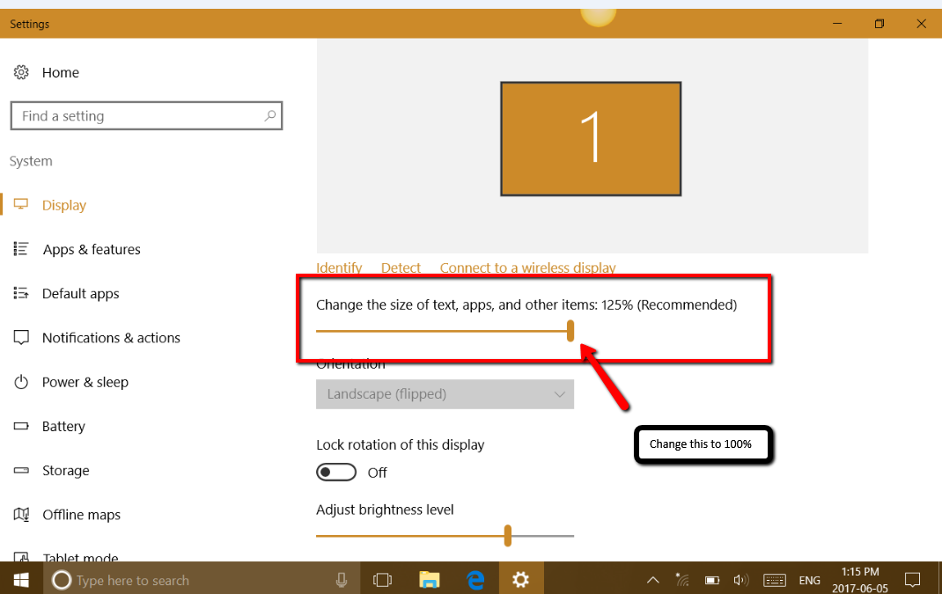The height and width of the screenshot is (594, 942).
Task: Open Task View from the taskbar
Action: click(x=382, y=580)
